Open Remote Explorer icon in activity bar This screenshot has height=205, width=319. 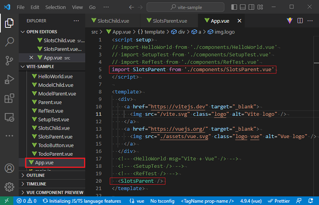tap(9, 117)
